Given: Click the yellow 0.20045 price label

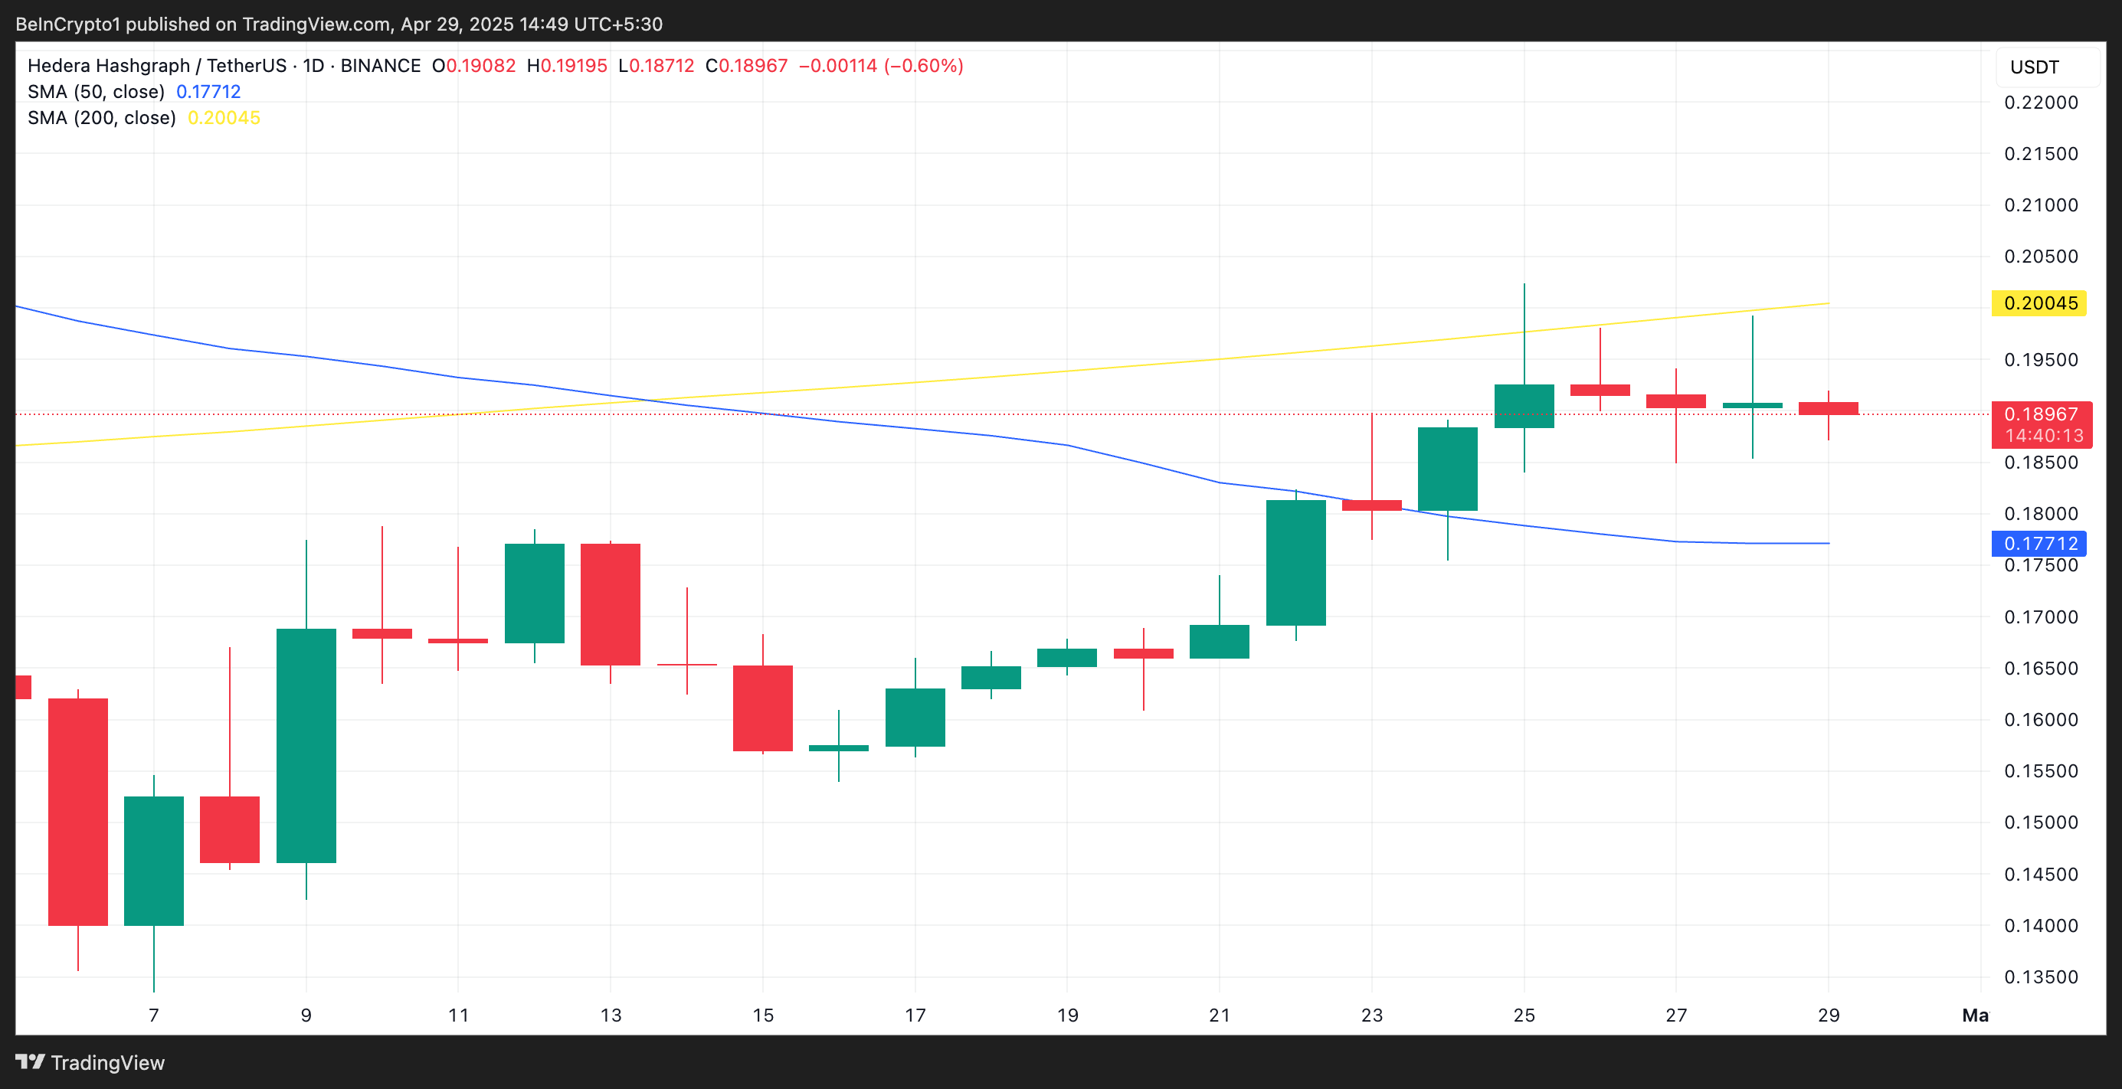Looking at the screenshot, I should click(x=2038, y=303).
